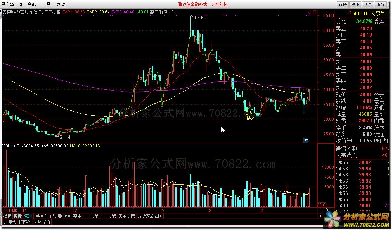
Task: Click the 买二 price 40.00
Action: click(x=366, y=68)
